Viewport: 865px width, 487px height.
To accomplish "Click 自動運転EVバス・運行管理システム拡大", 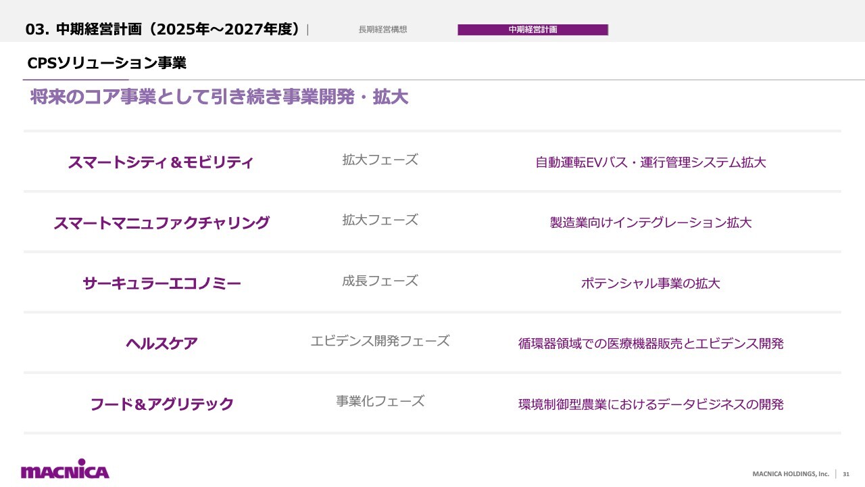I will pyautogui.click(x=650, y=162).
